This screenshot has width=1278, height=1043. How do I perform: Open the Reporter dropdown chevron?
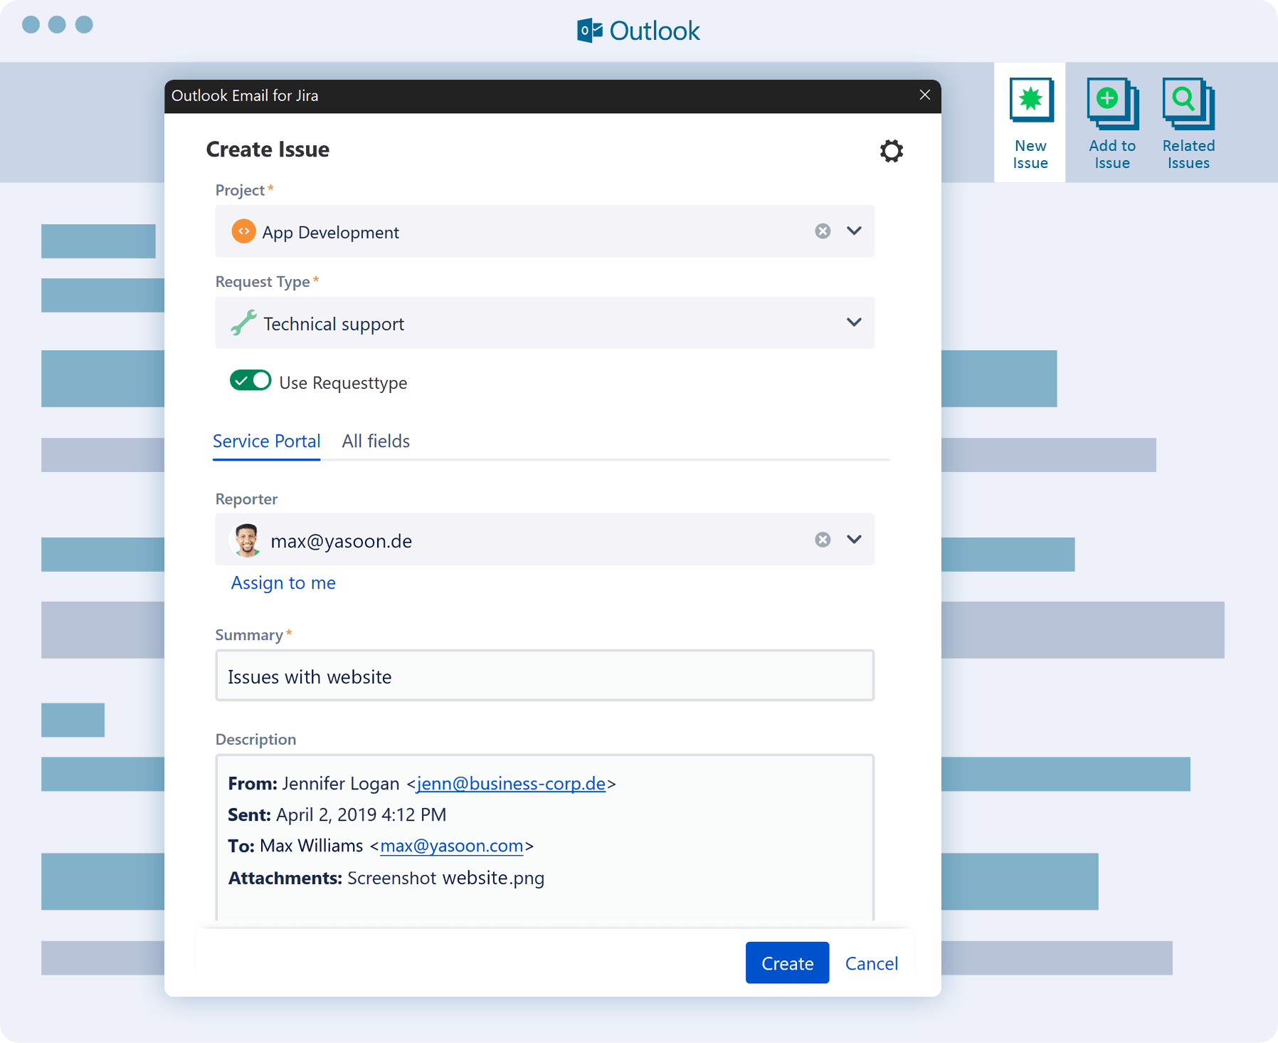(x=854, y=540)
